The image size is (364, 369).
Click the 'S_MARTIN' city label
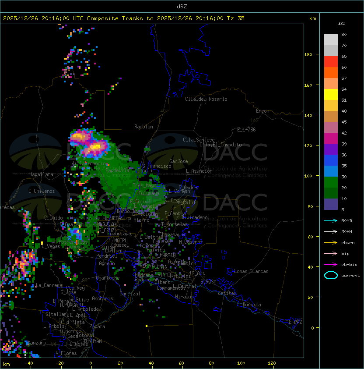coord(165,255)
